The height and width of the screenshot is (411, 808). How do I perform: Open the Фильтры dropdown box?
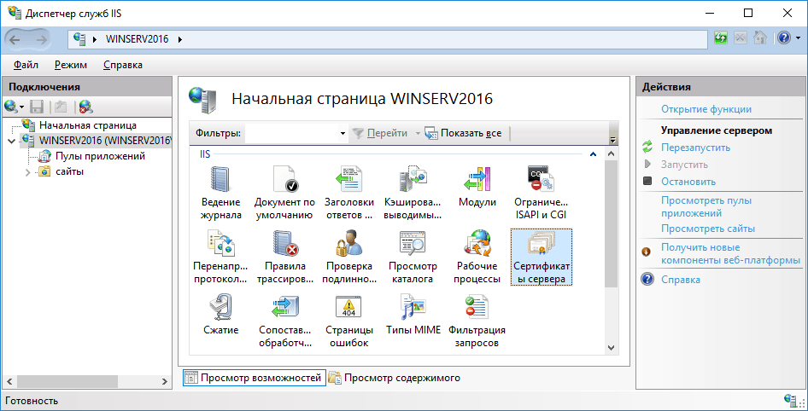tap(343, 134)
